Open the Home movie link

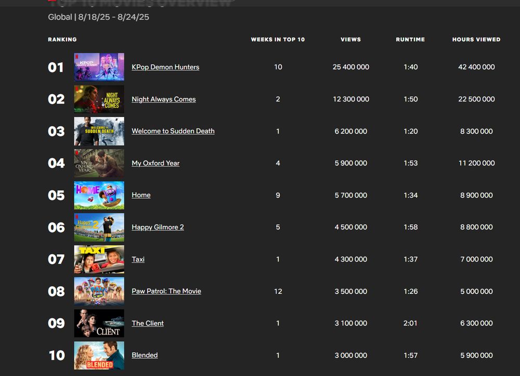tap(141, 195)
